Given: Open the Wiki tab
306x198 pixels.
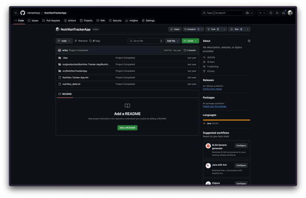Looking at the screenshot, I should click(101, 20).
